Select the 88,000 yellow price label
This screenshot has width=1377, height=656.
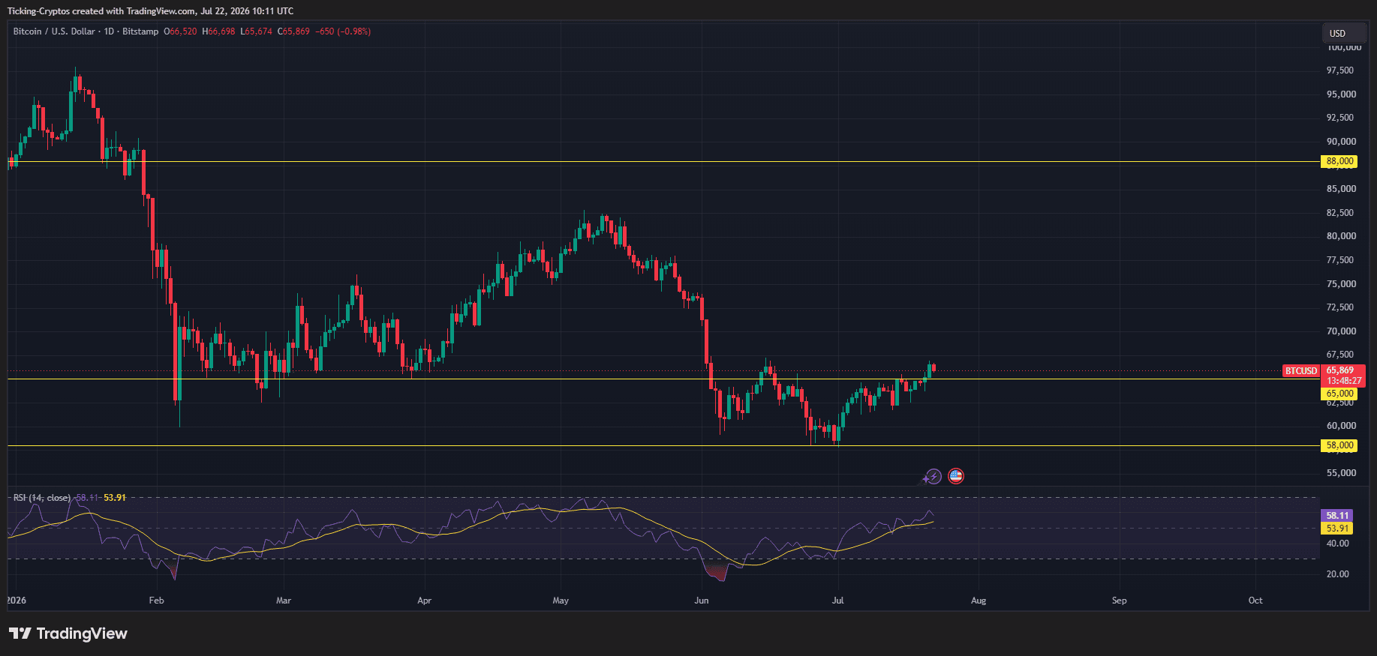[1339, 161]
